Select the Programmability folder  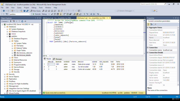pos(20,65)
